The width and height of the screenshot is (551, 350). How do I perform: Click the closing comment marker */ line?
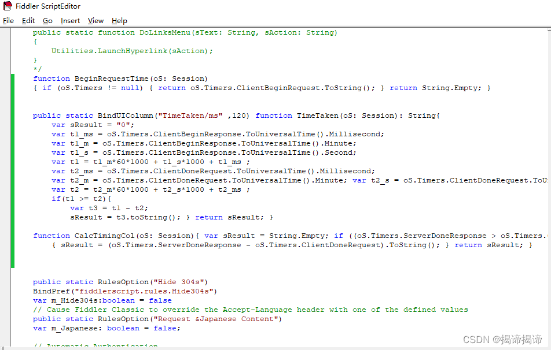(37, 69)
